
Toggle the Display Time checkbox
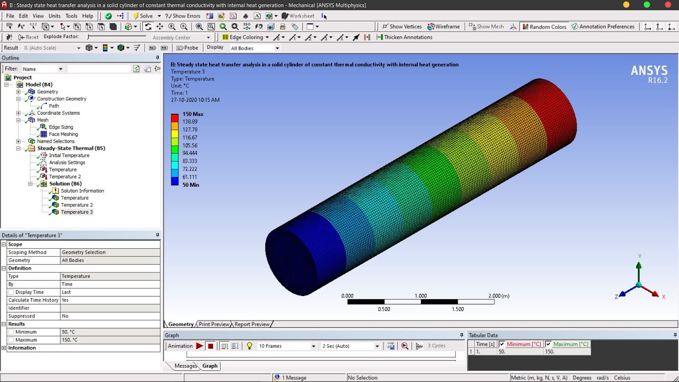(11, 292)
